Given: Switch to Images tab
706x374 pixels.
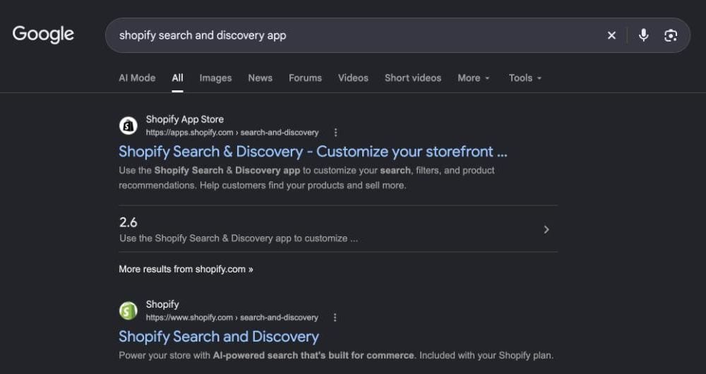Looking at the screenshot, I should pos(215,78).
